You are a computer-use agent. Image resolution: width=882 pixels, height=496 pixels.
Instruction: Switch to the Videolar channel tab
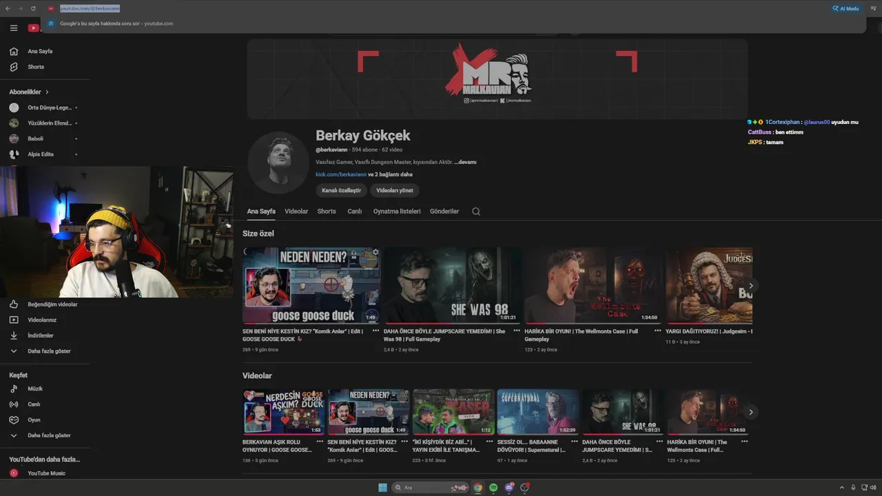pyautogui.click(x=296, y=211)
